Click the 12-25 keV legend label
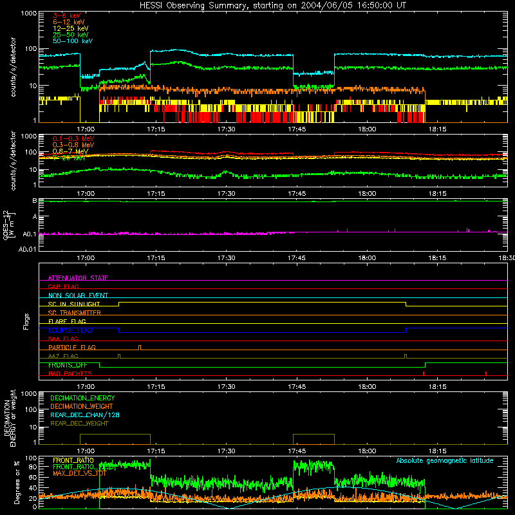Screen dimensions: 515x515 pyautogui.click(x=71, y=28)
